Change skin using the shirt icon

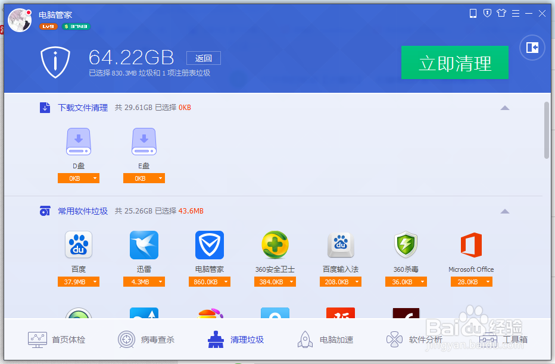501,12
